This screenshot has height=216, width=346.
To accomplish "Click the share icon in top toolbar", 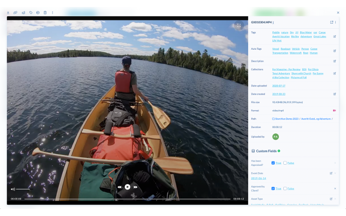I will 23,12.
